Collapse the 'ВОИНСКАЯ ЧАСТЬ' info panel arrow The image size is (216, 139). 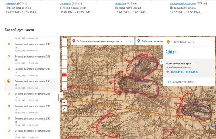click(x=161, y=62)
